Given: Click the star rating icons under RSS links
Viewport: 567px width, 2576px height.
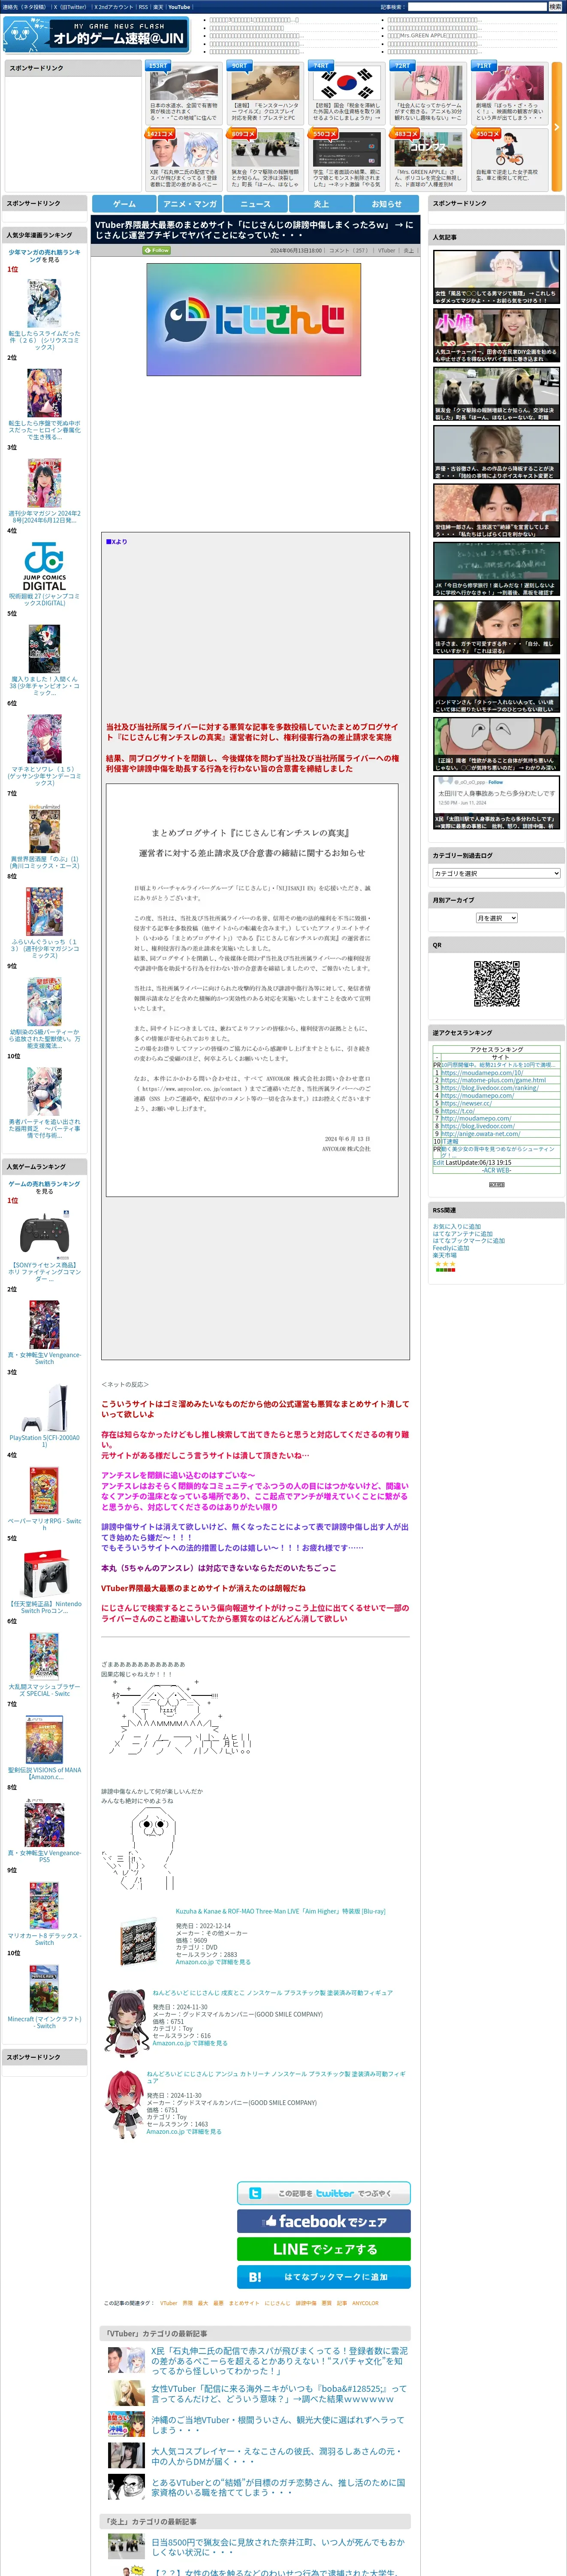Looking at the screenshot, I should [445, 1264].
